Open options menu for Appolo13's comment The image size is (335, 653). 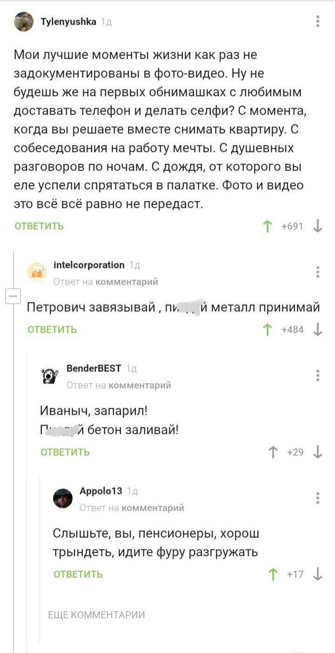coord(318,498)
